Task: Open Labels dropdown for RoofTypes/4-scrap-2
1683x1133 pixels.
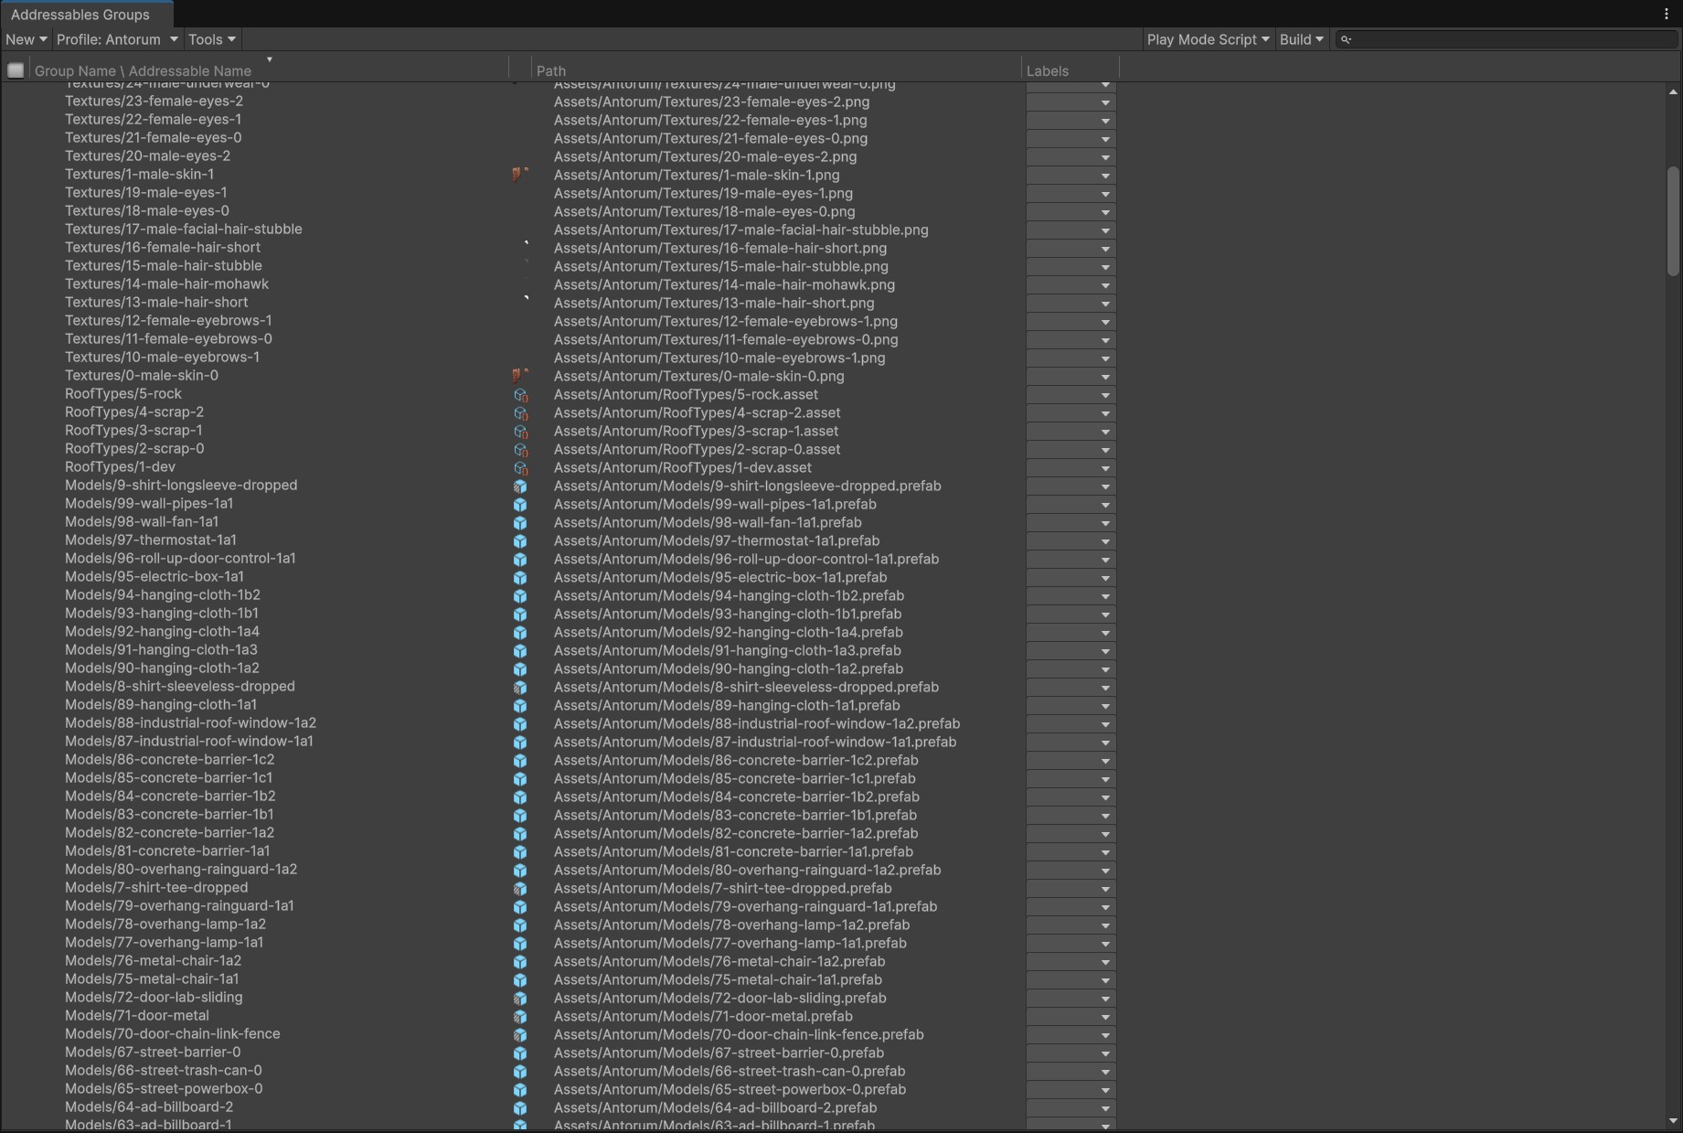Action: 1070,413
